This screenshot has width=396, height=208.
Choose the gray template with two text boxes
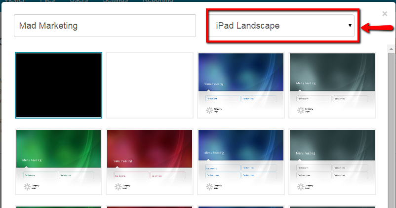point(332,85)
